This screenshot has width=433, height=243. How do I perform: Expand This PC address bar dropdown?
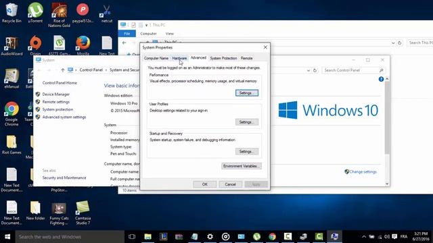pos(393,43)
